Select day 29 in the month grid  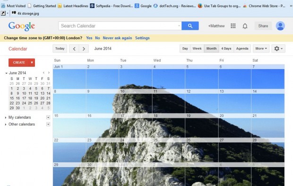[x=69, y=174]
